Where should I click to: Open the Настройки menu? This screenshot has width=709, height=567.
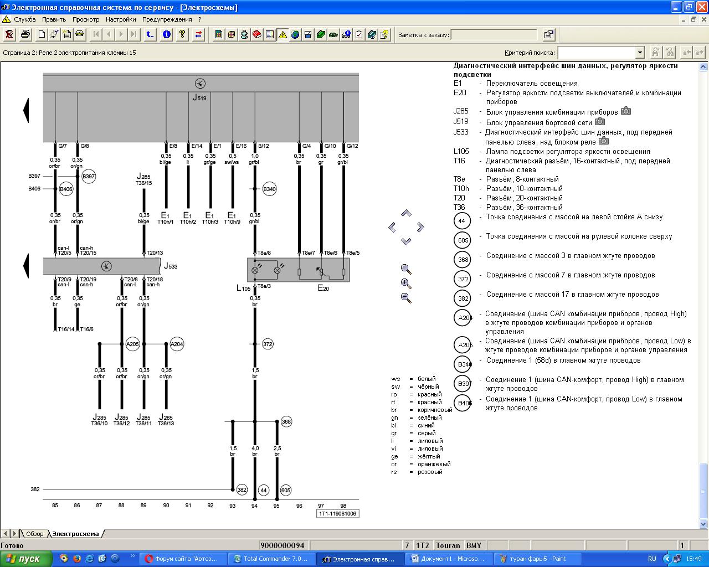(121, 19)
